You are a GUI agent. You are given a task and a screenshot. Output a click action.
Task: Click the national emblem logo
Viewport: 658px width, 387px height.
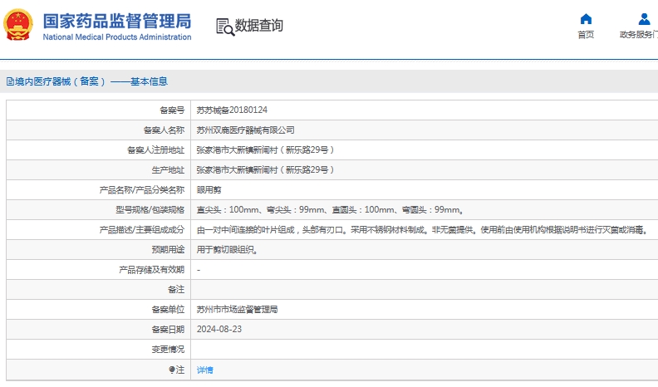[x=18, y=25]
